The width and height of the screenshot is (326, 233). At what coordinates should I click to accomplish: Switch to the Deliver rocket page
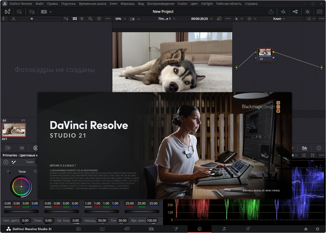point(248,229)
